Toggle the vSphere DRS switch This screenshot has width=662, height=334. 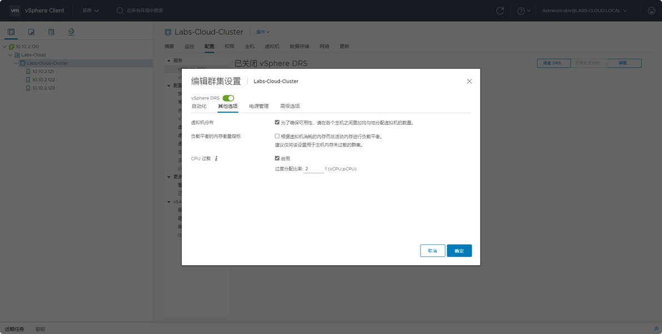tap(228, 98)
